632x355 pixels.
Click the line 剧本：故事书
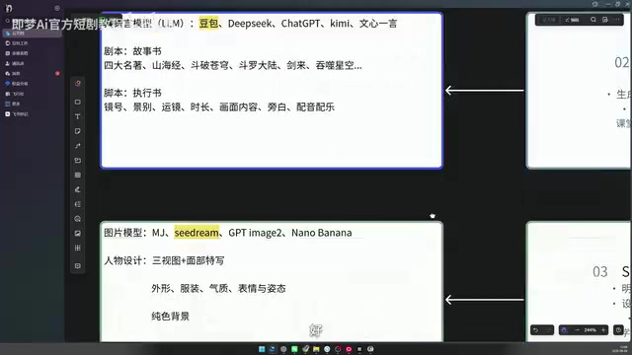pyautogui.click(x=132, y=51)
